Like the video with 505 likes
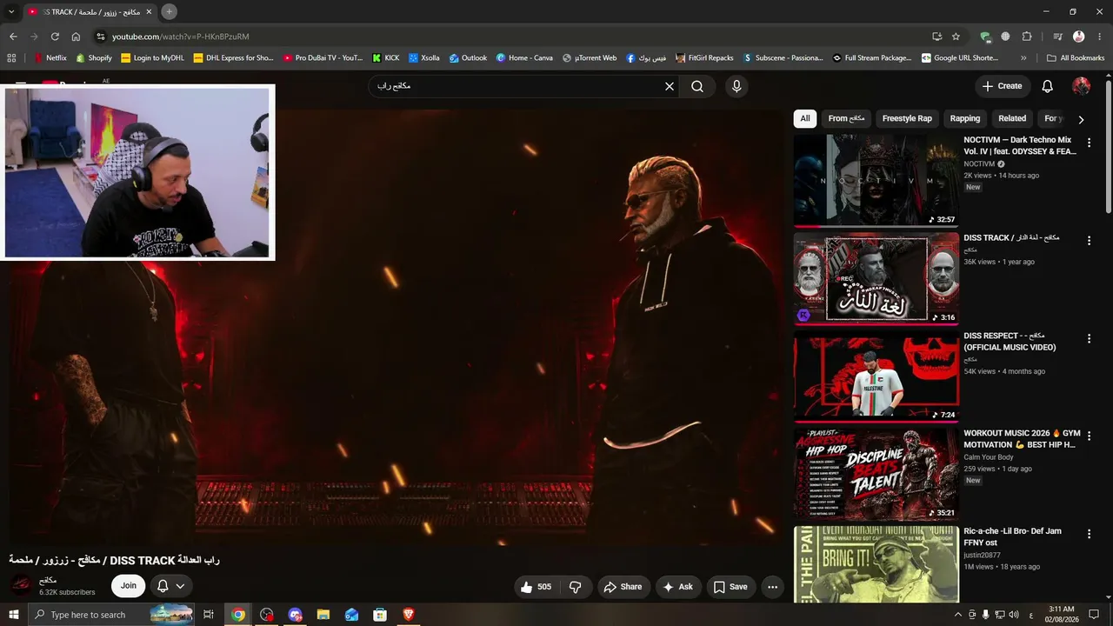The image size is (1113, 626). tap(536, 587)
